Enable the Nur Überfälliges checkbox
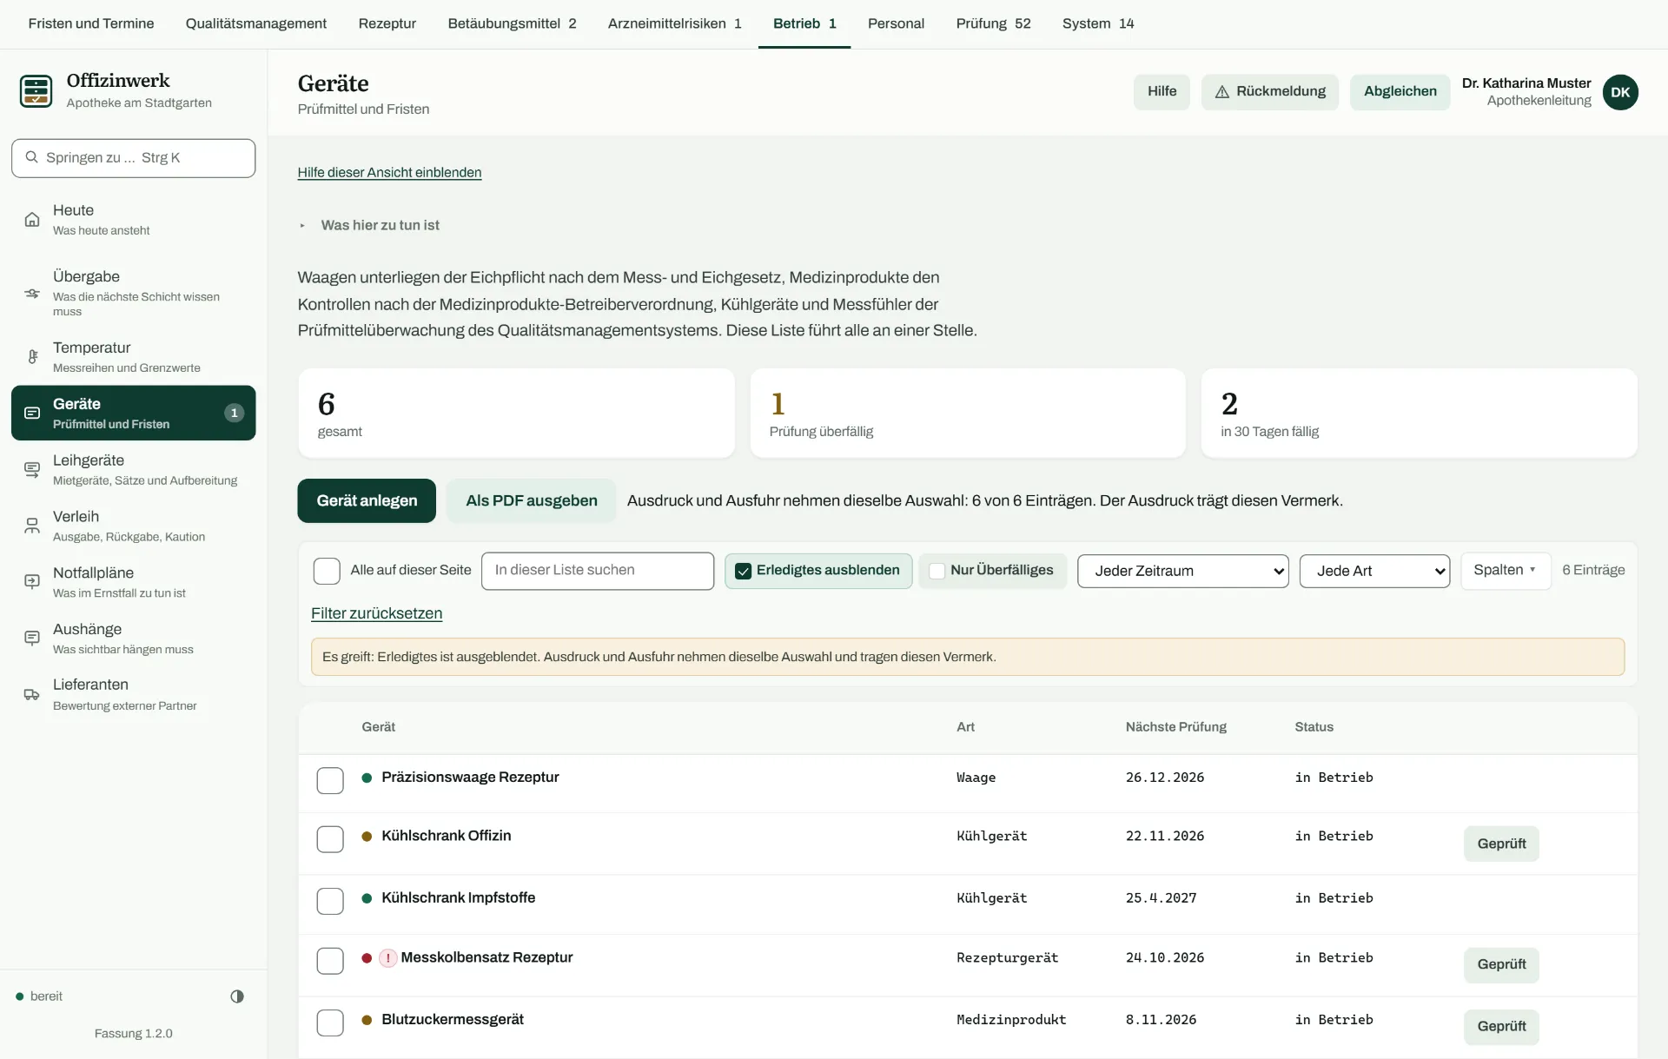This screenshot has width=1668, height=1059. pos(937,571)
